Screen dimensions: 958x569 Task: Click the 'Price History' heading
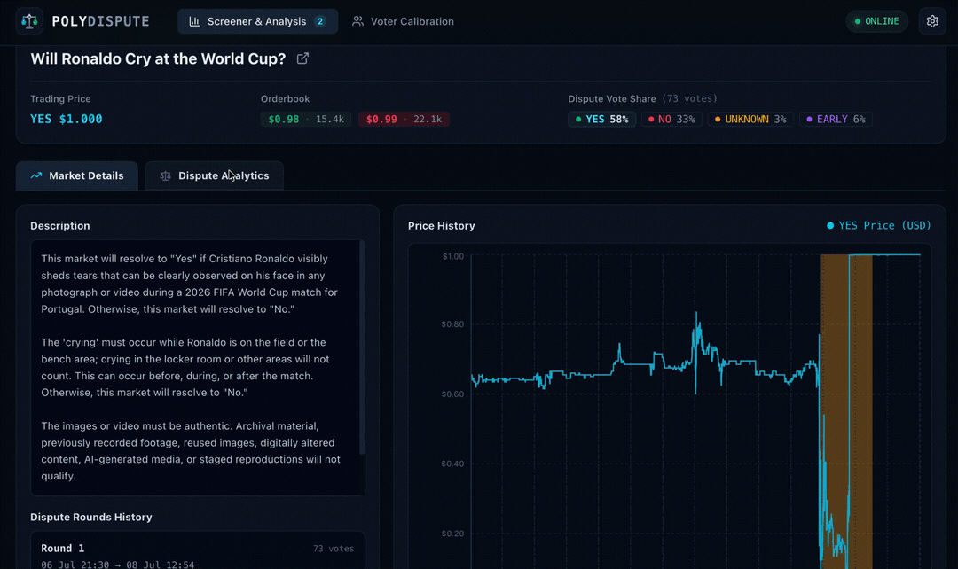(x=442, y=225)
